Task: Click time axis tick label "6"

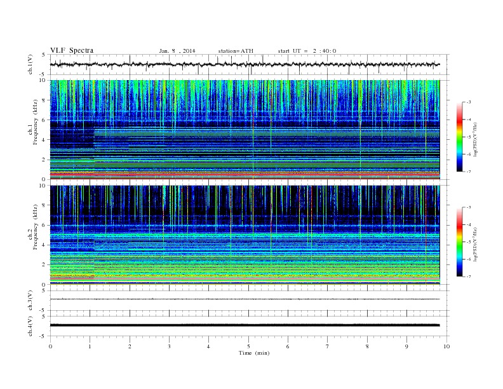Action: pos(288,346)
